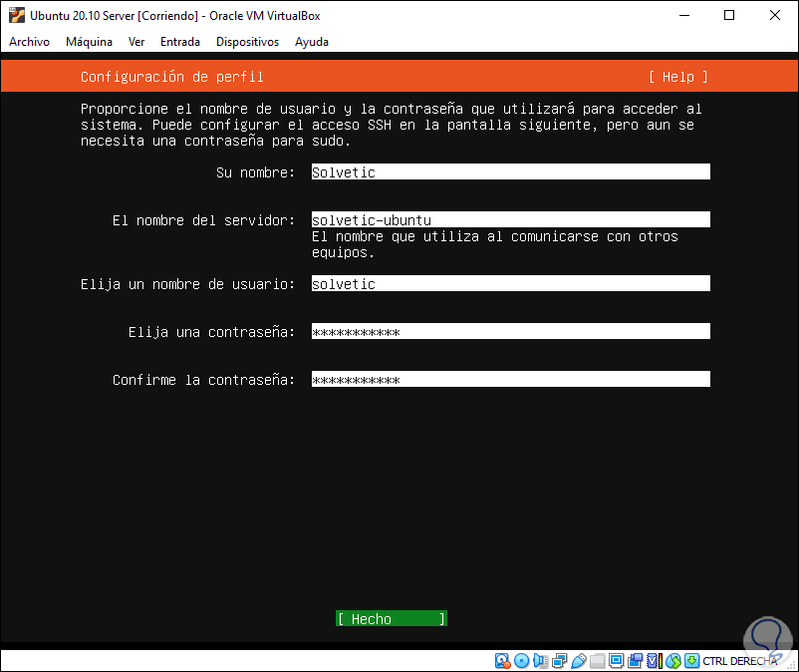The height and width of the screenshot is (672, 799).
Task: Click the keyboard capture arrow icon
Action: coord(691,661)
